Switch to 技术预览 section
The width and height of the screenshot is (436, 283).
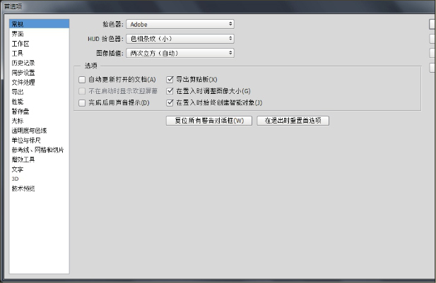(23, 188)
